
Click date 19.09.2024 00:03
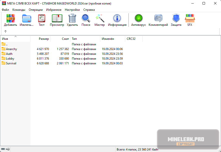coord(112,63)
